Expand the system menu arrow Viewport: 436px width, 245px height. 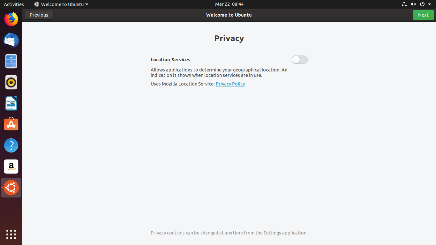click(x=430, y=4)
